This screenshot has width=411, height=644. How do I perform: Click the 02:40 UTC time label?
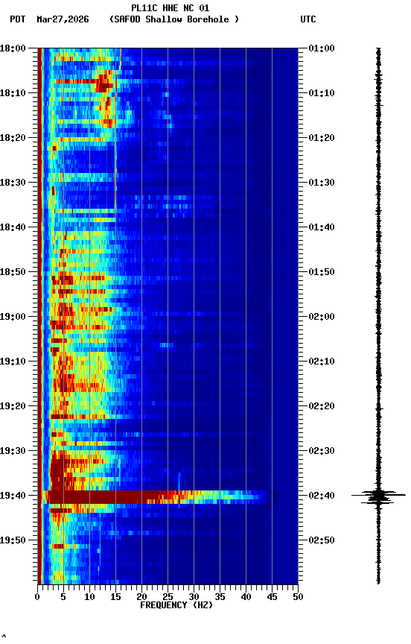[322, 496]
